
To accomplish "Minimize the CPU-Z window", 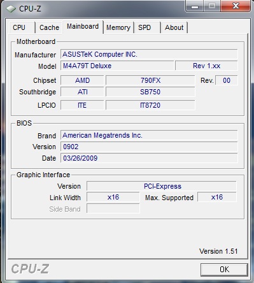I will (x=195, y=6).
